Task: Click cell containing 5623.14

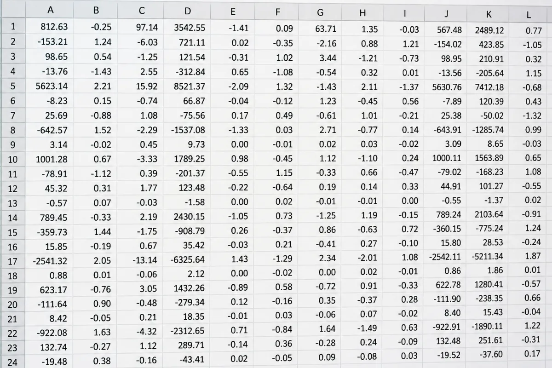Action: 50,86
